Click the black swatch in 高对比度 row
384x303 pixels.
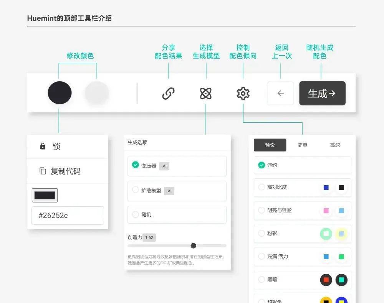point(341,188)
